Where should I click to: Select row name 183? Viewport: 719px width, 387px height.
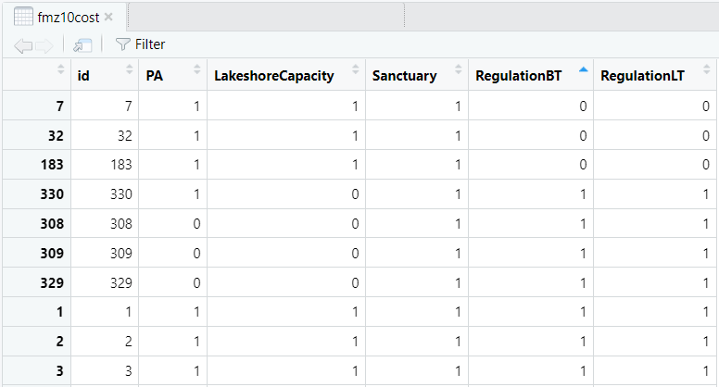coord(52,165)
